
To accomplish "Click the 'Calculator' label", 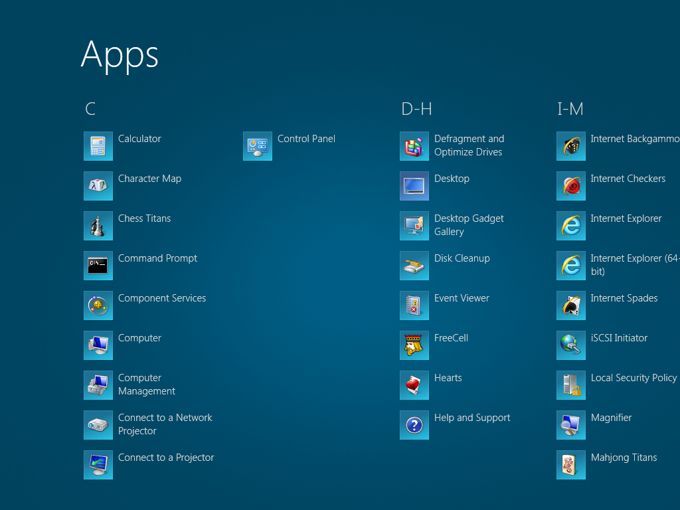I will tap(139, 139).
